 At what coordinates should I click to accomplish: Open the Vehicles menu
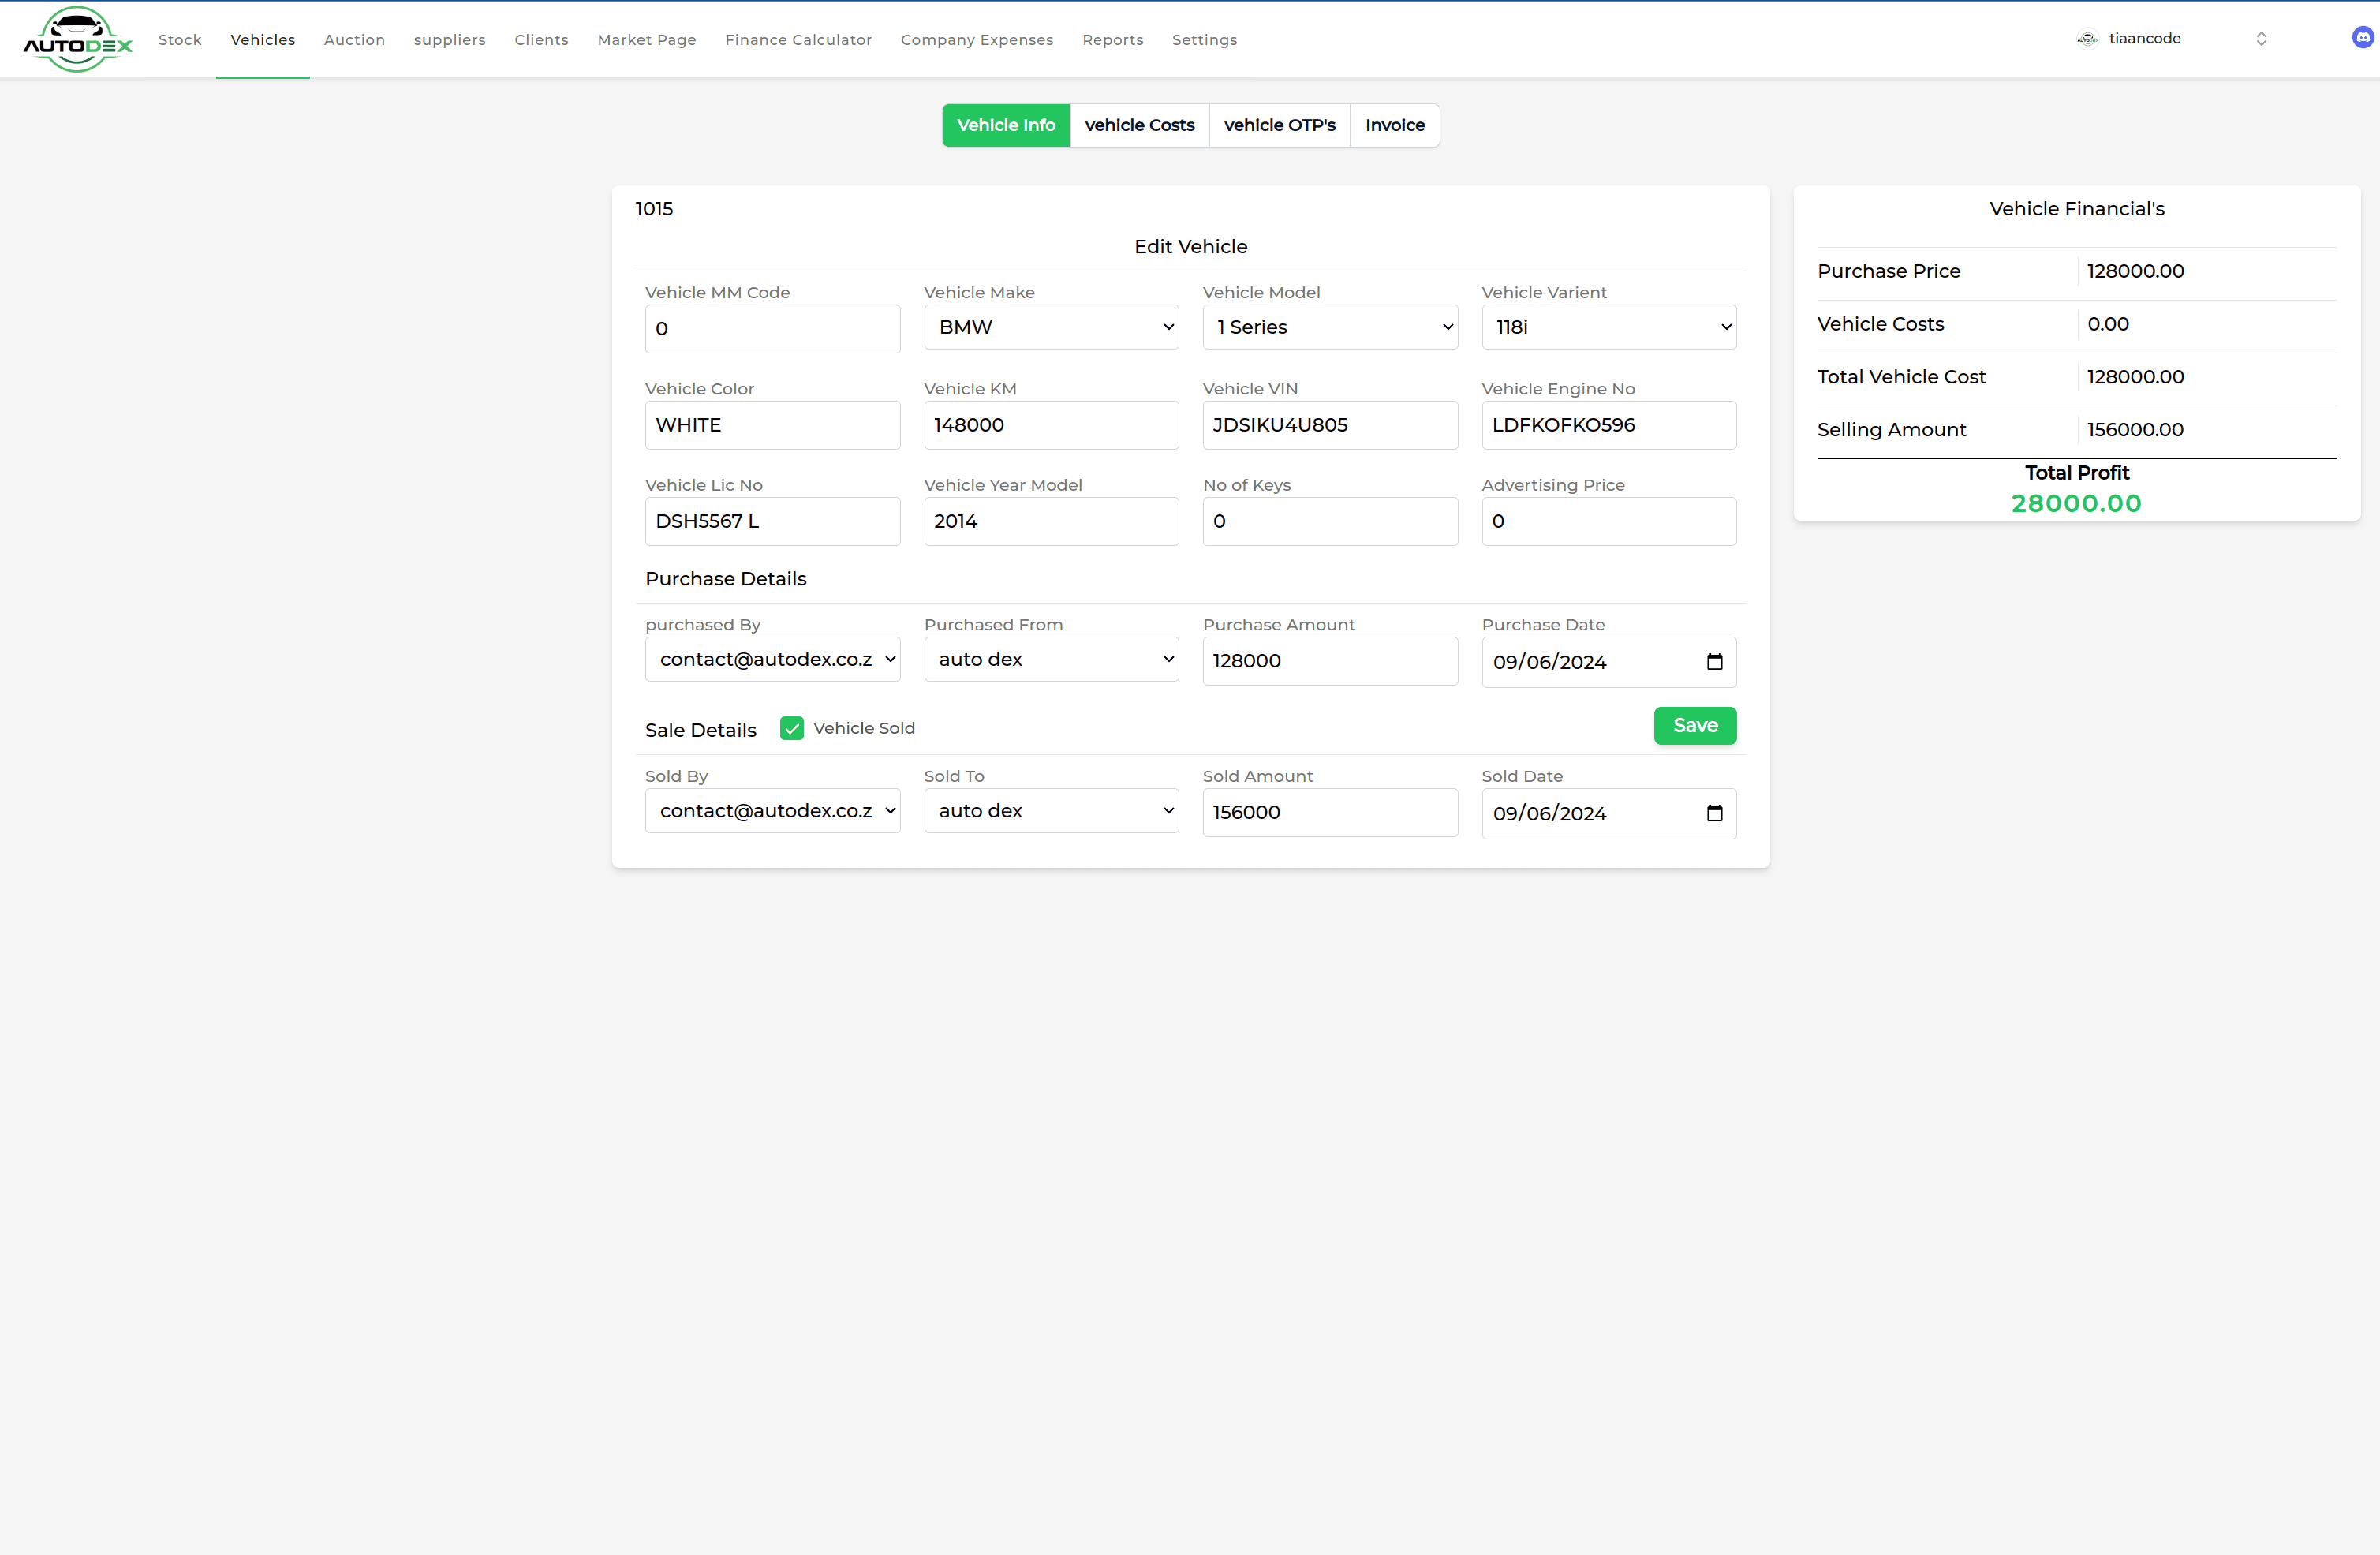point(263,40)
